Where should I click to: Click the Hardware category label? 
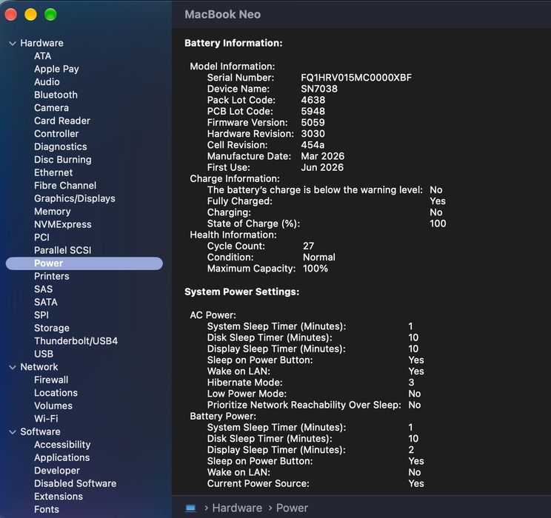(41, 43)
